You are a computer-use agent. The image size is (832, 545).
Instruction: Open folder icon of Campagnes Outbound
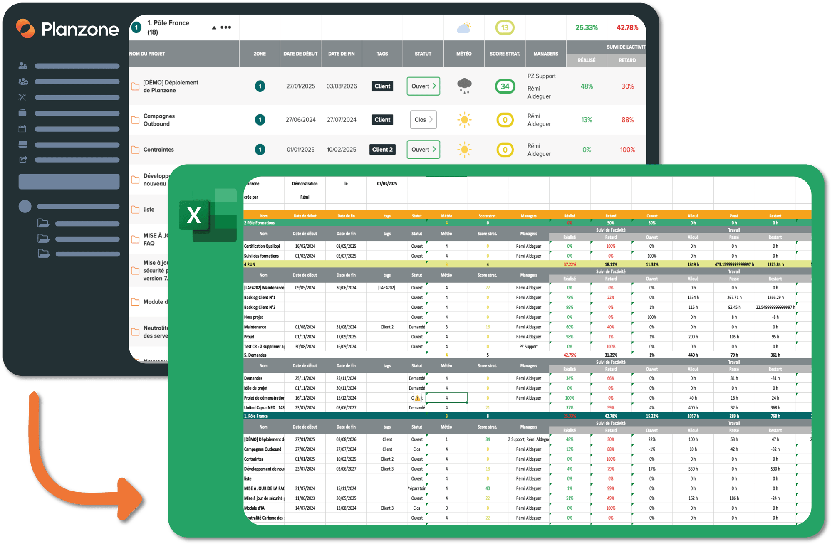click(135, 120)
